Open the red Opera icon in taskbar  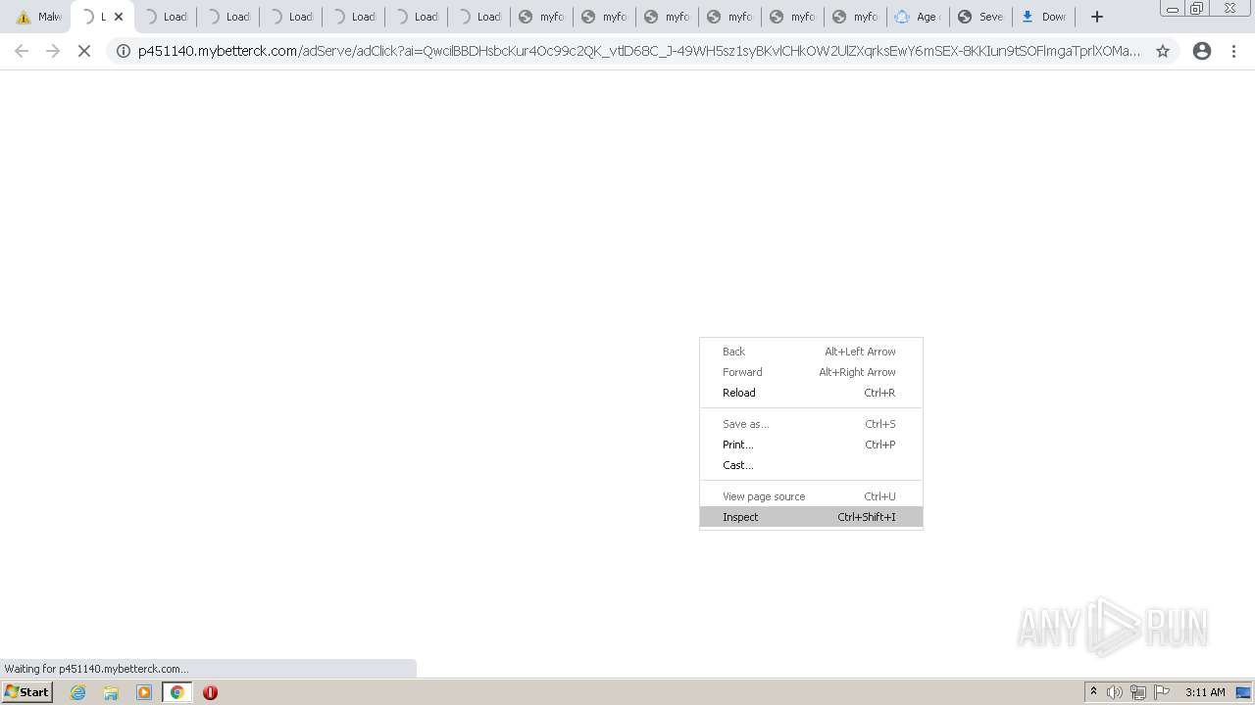coord(210,692)
